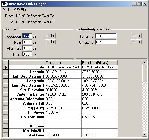149x140 pixels.
Task: Select the Transmitter TX Power cell
Action: pos(63,113)
